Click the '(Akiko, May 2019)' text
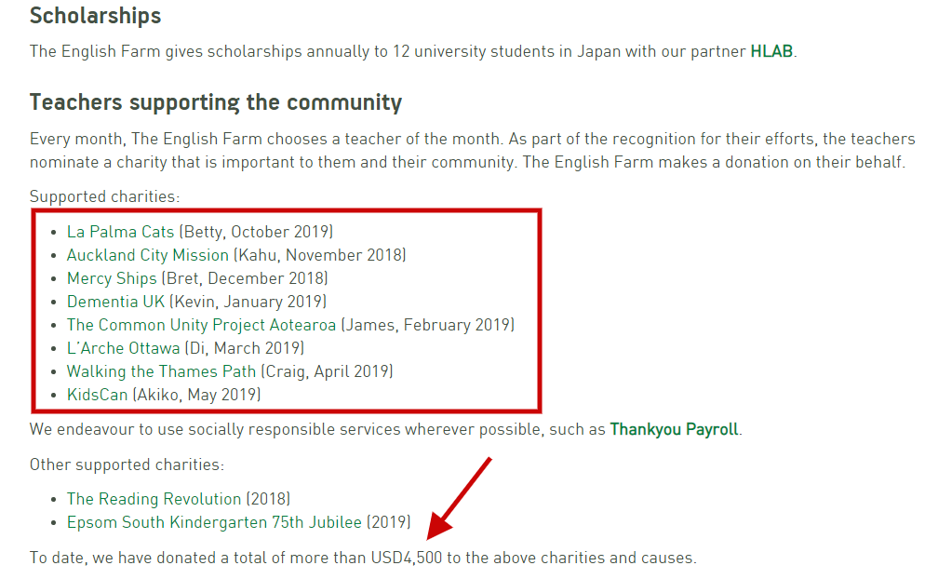 [x=196, y=395]
